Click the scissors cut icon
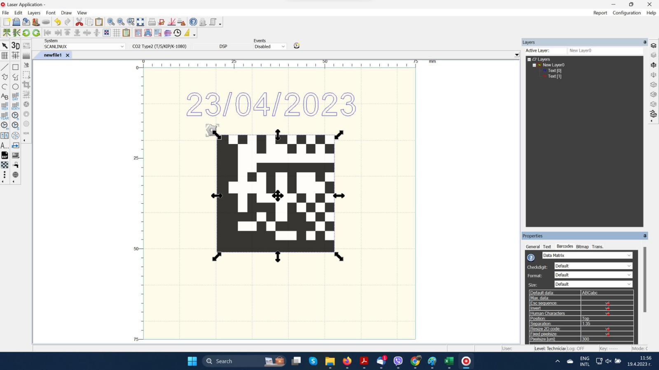 click(x=79, y=22)
